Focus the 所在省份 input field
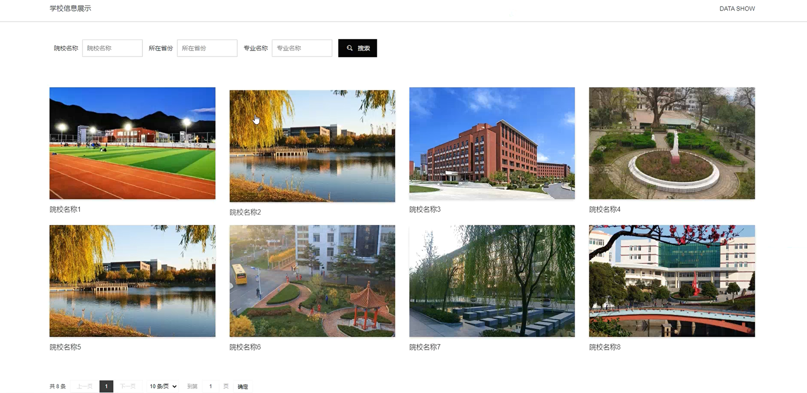Viewport: 807px width, 393px height. coord(207,48)
